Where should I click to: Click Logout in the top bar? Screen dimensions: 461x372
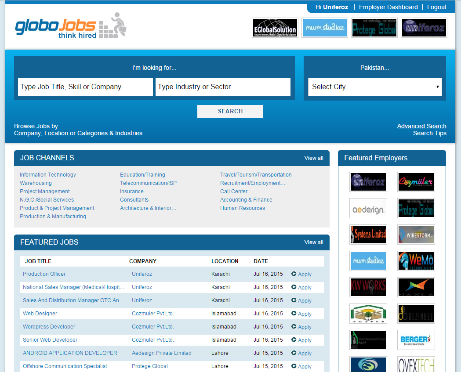pyautogui.click(x=436, y=7)
